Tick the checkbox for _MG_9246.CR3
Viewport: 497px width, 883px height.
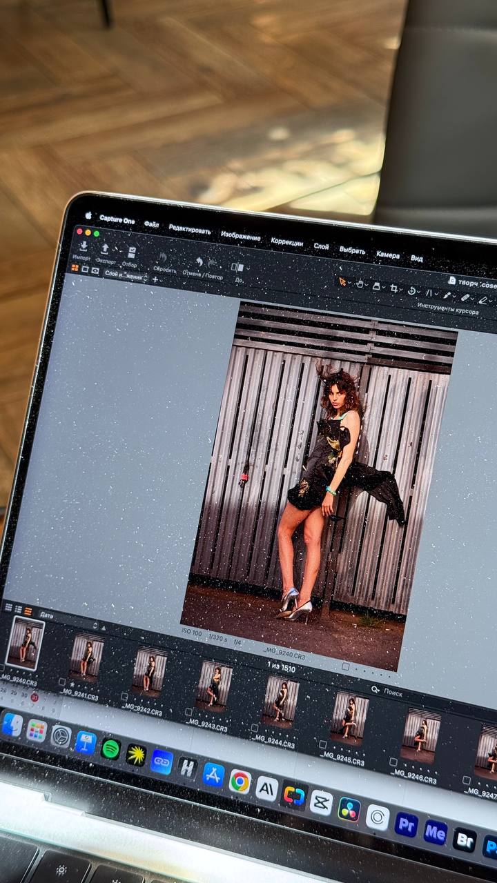click(393, 762)
